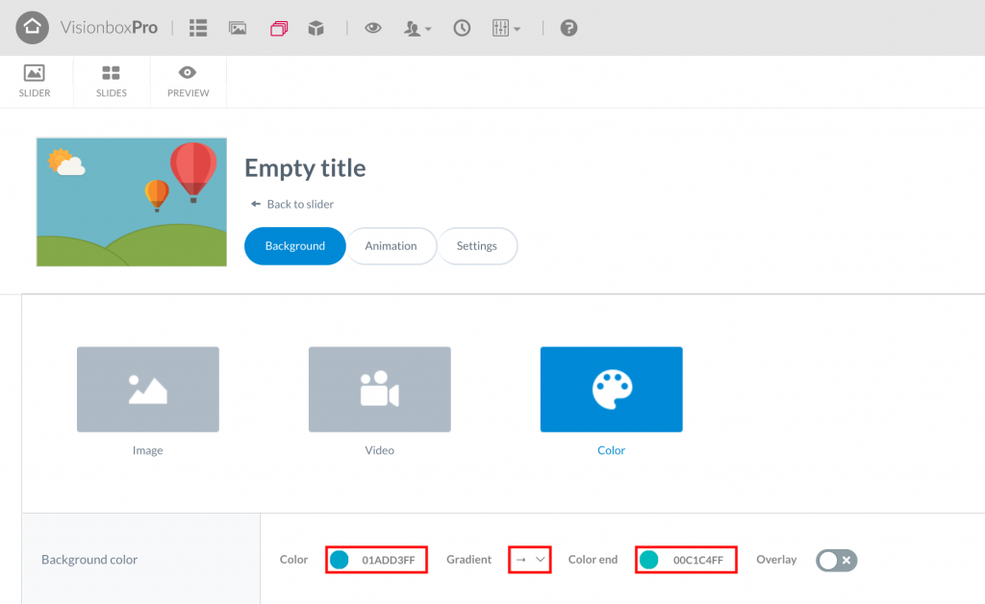Open the cube module icon

pyautogui.click(x=316, y=28)
